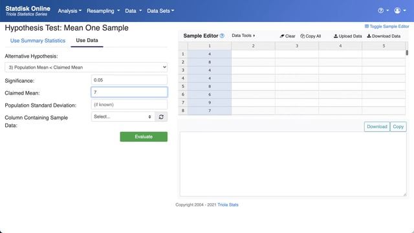Open the Resampling menu

[x=103, y=11]
